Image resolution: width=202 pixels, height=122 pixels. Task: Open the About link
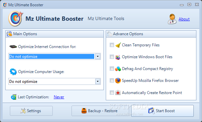[184, 19]
